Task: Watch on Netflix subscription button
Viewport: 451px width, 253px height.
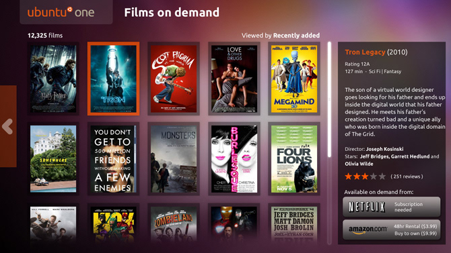Action: tap(392, 207)
